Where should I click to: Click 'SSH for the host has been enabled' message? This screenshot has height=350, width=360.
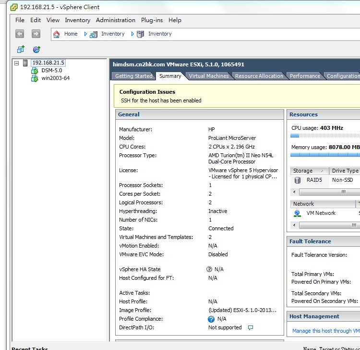tap(161, 100)
